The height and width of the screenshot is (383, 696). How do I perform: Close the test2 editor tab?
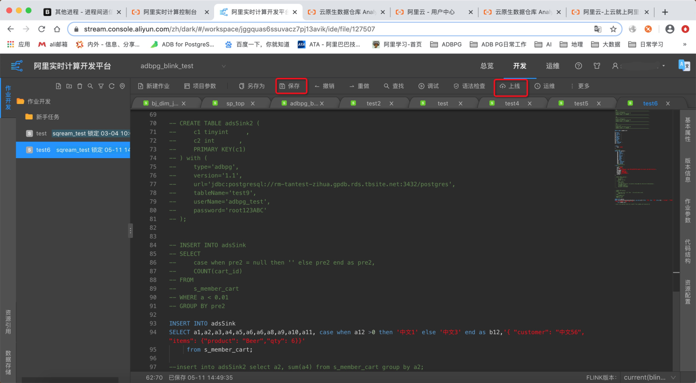coord(391,104)
